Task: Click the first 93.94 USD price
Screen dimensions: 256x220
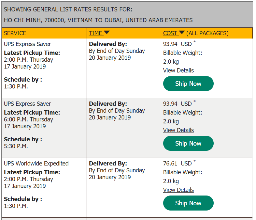Action: point(178,44)
